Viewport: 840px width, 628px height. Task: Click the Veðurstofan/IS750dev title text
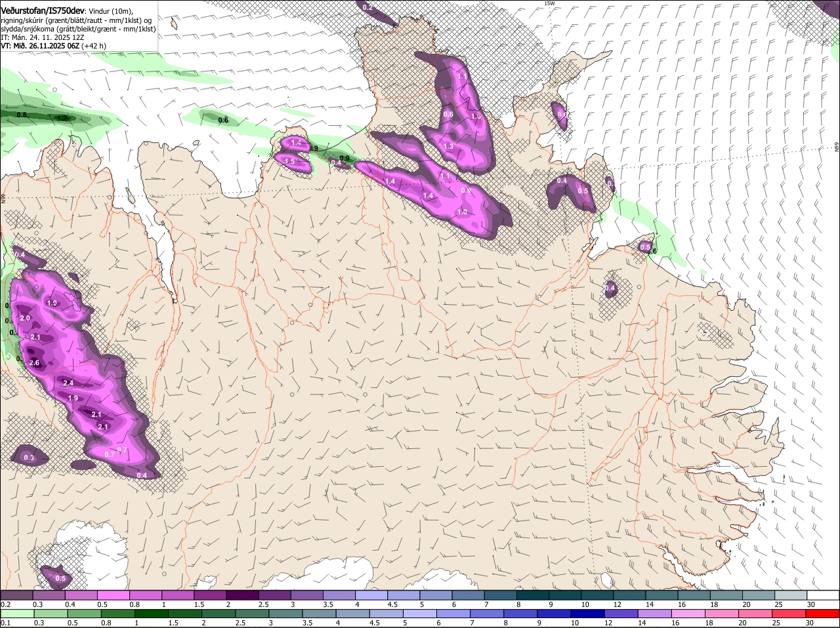pyautogui.click(x=43, y=10)
